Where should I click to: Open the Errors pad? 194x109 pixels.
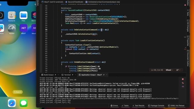[x=114, y=106]
